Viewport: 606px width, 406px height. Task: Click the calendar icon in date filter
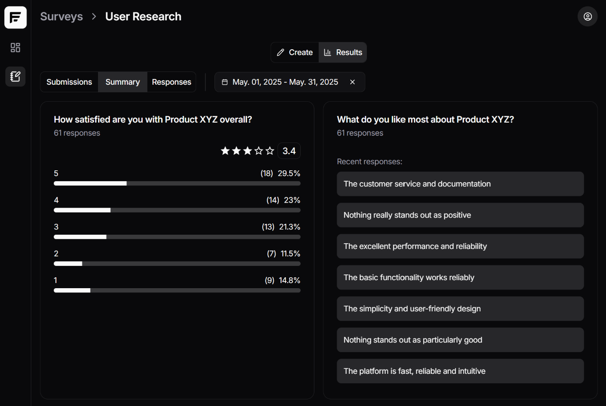[225, 82]
